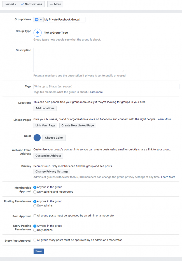The height and width of the screenshot is (261, 182).
Task: Enable the Story Post Approval checkbox
Action: [35, 240]
